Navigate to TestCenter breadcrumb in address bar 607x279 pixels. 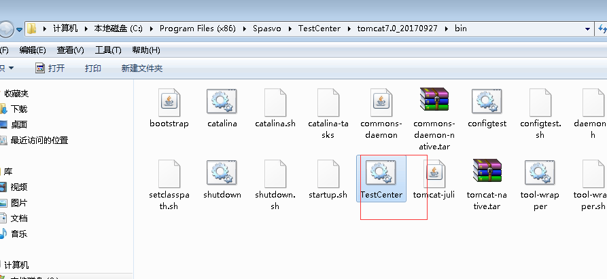tap(319, 29)
